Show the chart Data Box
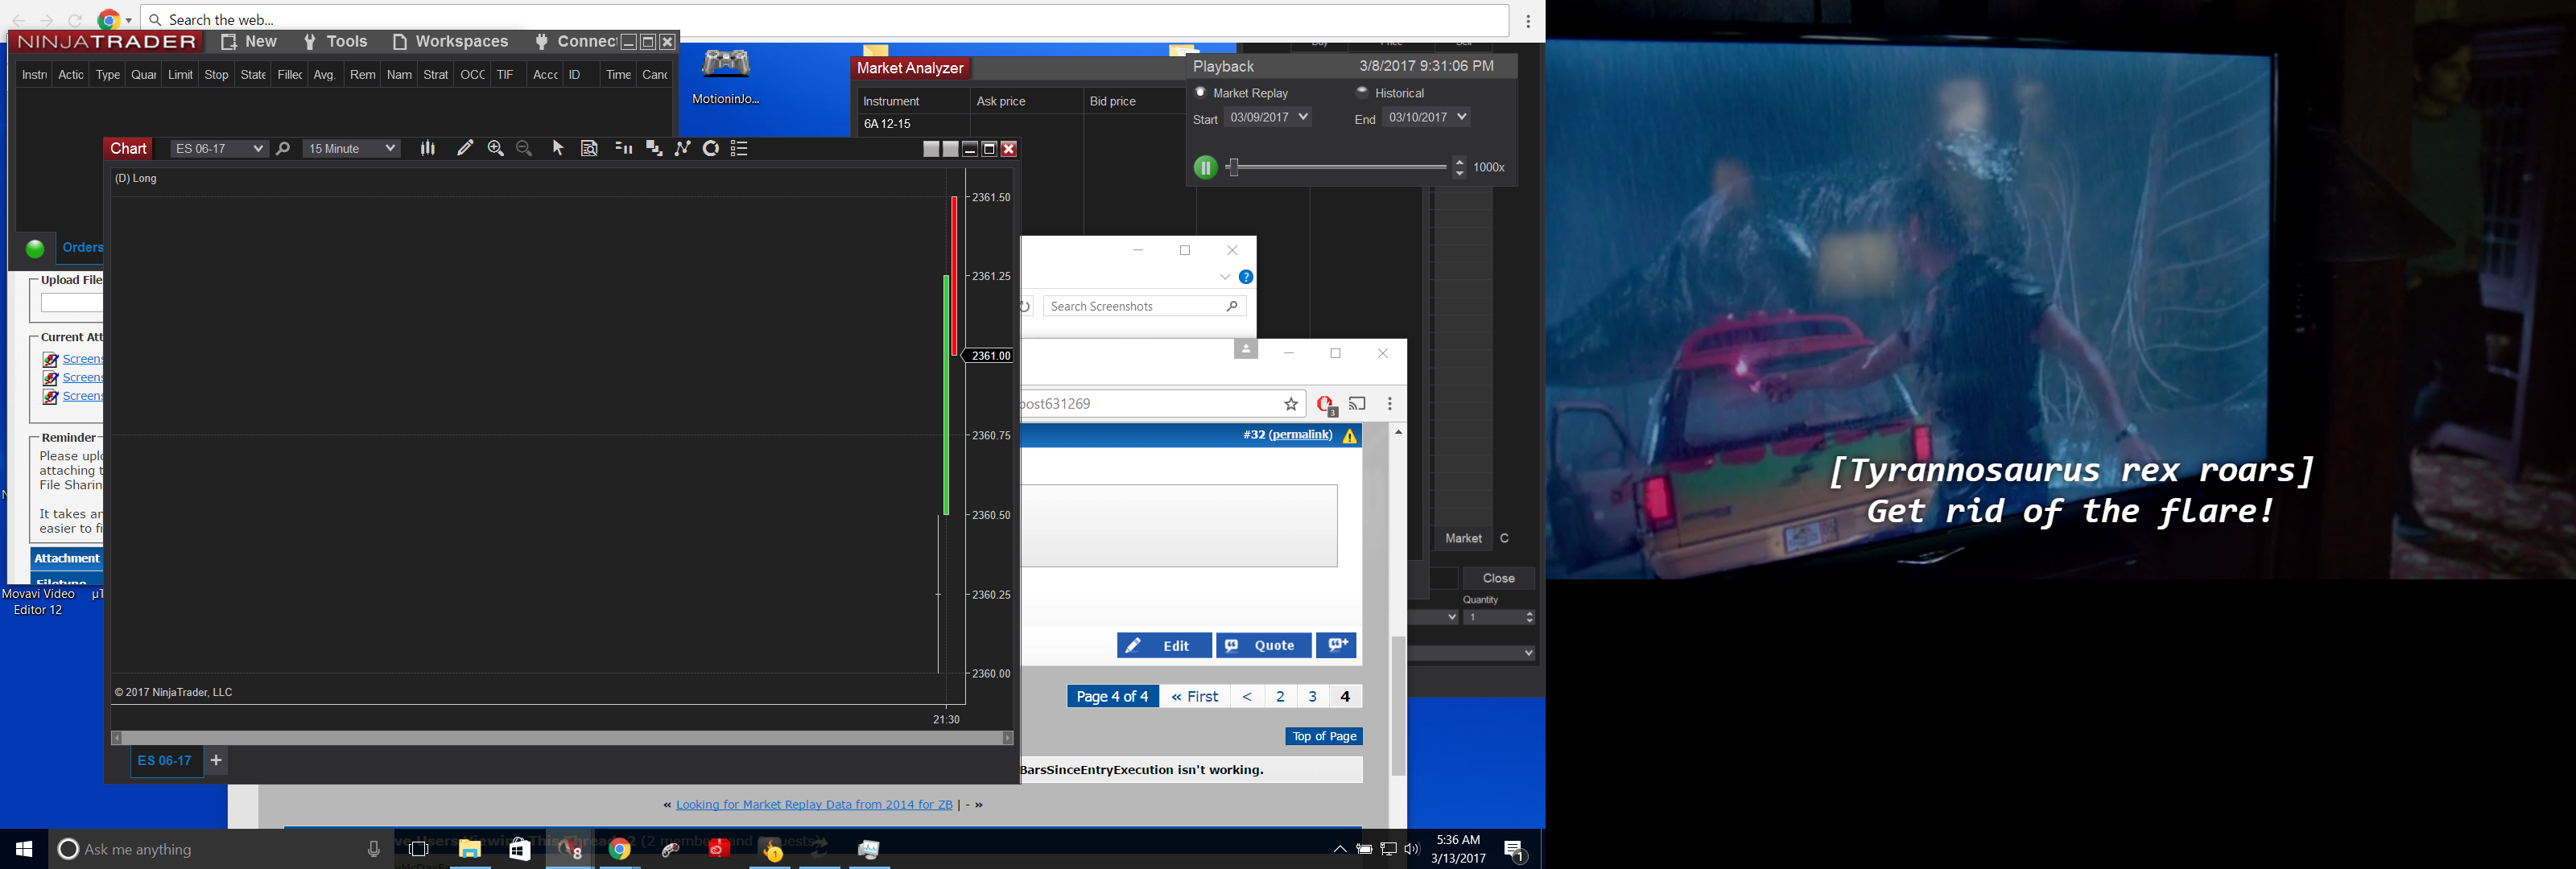 click(x=590, y=148)
